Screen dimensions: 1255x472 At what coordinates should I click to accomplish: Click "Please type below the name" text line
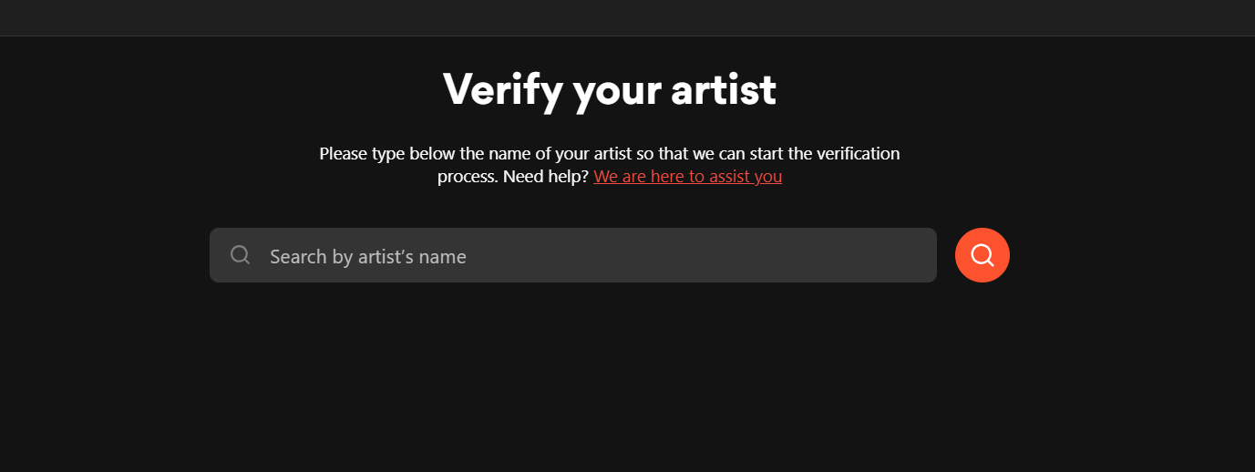(419, 154)
